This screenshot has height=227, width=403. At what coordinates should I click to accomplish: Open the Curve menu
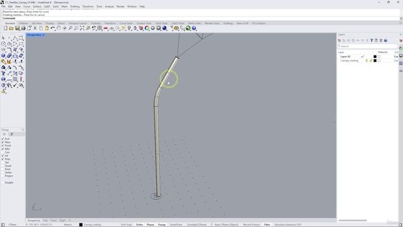pos(26,6)
